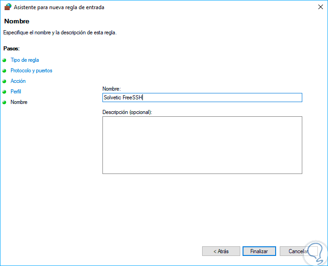Click green bullet beside Protocolo y puertos
Viewport: 328px width, 266px height.
[5, 71]
